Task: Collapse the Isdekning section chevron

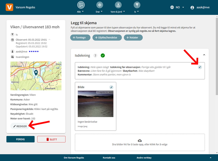Action: (x=204, y=55)
